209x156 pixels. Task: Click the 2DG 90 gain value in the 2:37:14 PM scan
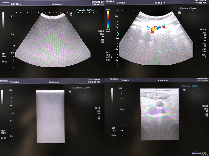click(102, 35)
